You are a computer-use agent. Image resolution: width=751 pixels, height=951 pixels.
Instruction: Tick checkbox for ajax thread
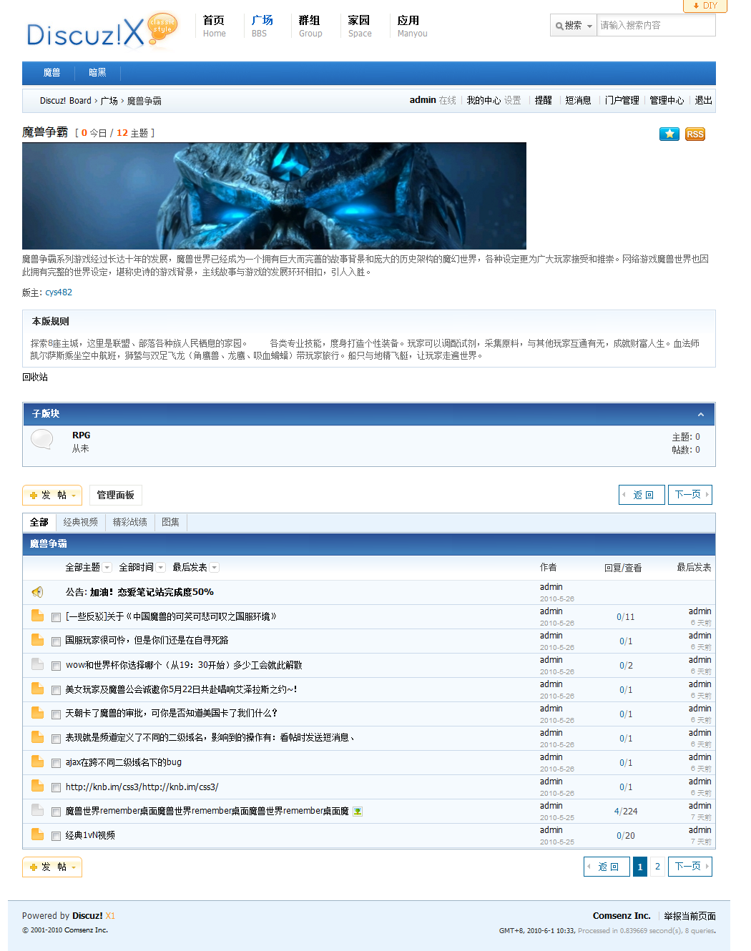click(x=56, y=763)
